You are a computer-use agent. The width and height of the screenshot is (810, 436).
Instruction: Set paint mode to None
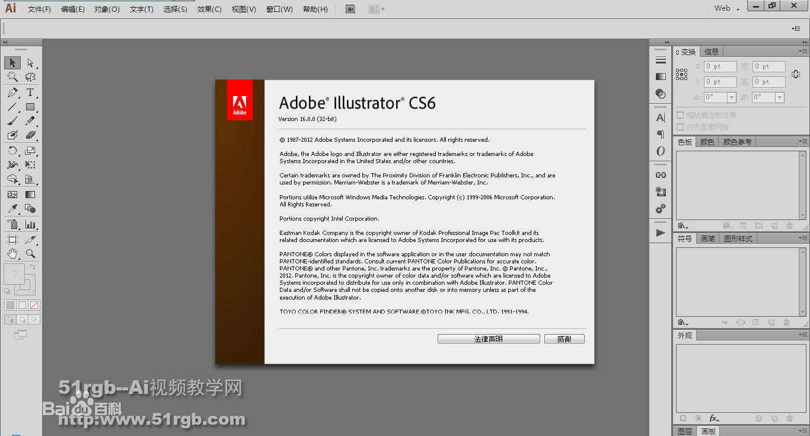(34, 305)
